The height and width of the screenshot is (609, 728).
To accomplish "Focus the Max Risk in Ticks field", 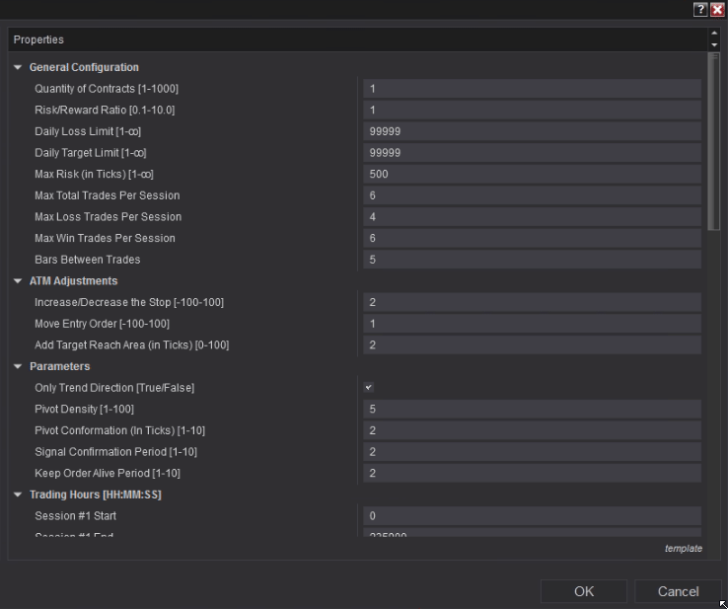I will [532, 174].
